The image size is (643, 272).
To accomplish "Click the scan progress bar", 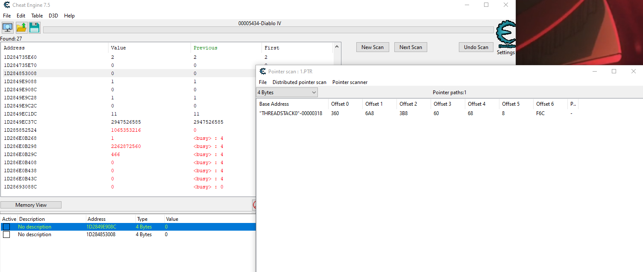I will [x=268, y=30].
